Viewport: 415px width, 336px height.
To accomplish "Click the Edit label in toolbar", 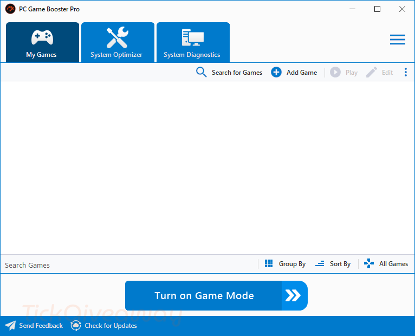I will pyautogui.click(x=387, y=73).
